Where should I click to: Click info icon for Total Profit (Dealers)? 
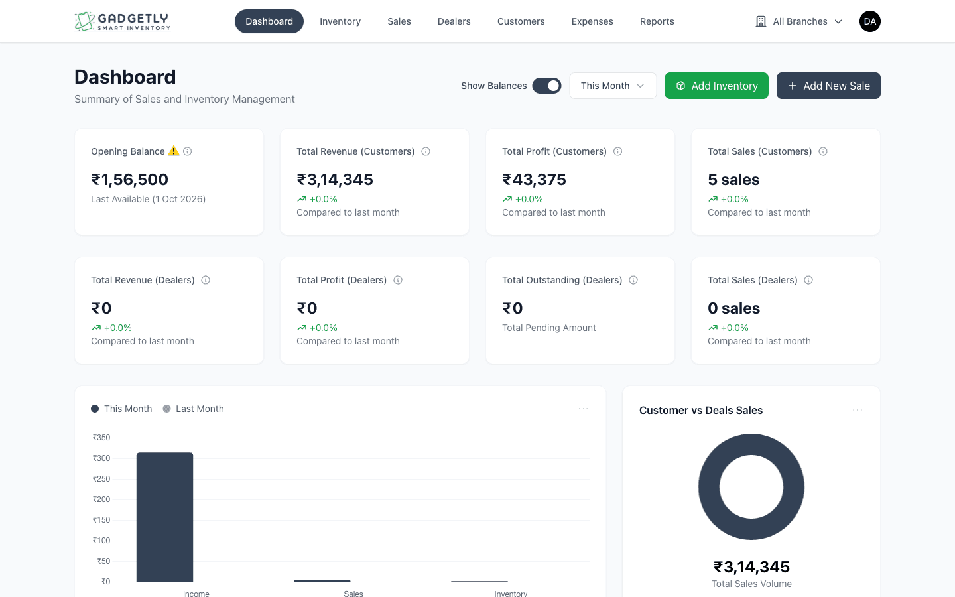(x=398, y=280)
